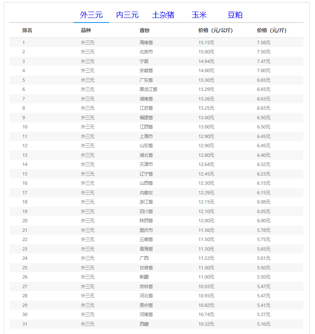
Task: Select the 黑龙江省 row entry
Action: (148, 89)
